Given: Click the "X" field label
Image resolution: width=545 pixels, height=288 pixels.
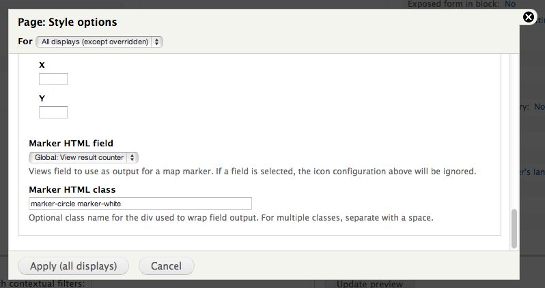Looking at the screenshot, I should coord(42,65).
